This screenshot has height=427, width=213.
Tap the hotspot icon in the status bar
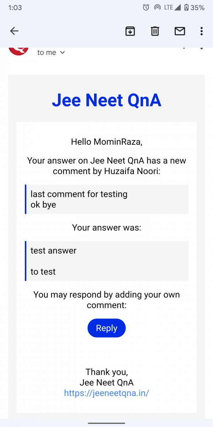(x=157, y=7)
